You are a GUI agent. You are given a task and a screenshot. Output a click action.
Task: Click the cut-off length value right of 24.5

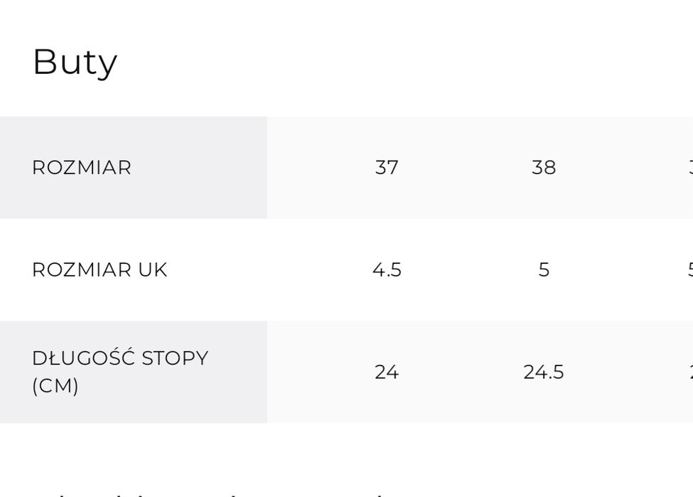pyautogui.click(x=690, y=373)
